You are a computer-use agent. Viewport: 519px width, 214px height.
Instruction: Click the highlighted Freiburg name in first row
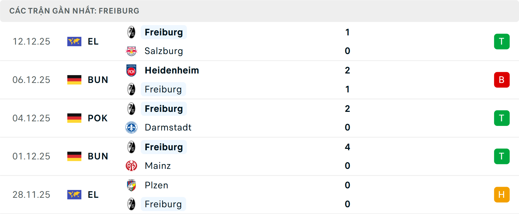[x=164, y=32]
